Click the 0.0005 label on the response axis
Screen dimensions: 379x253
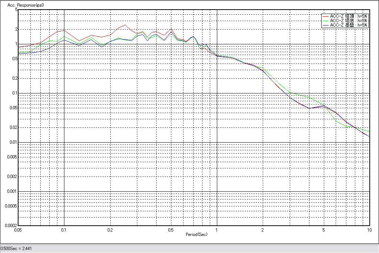[11, 206]
